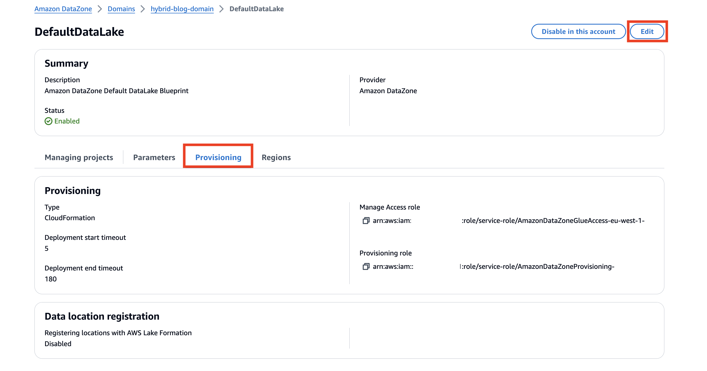The width and height of the screenshot is (707, 371).
Task: Navigate to Amazon DataZone breadcrumb link
Action: (x=63, y=9)
